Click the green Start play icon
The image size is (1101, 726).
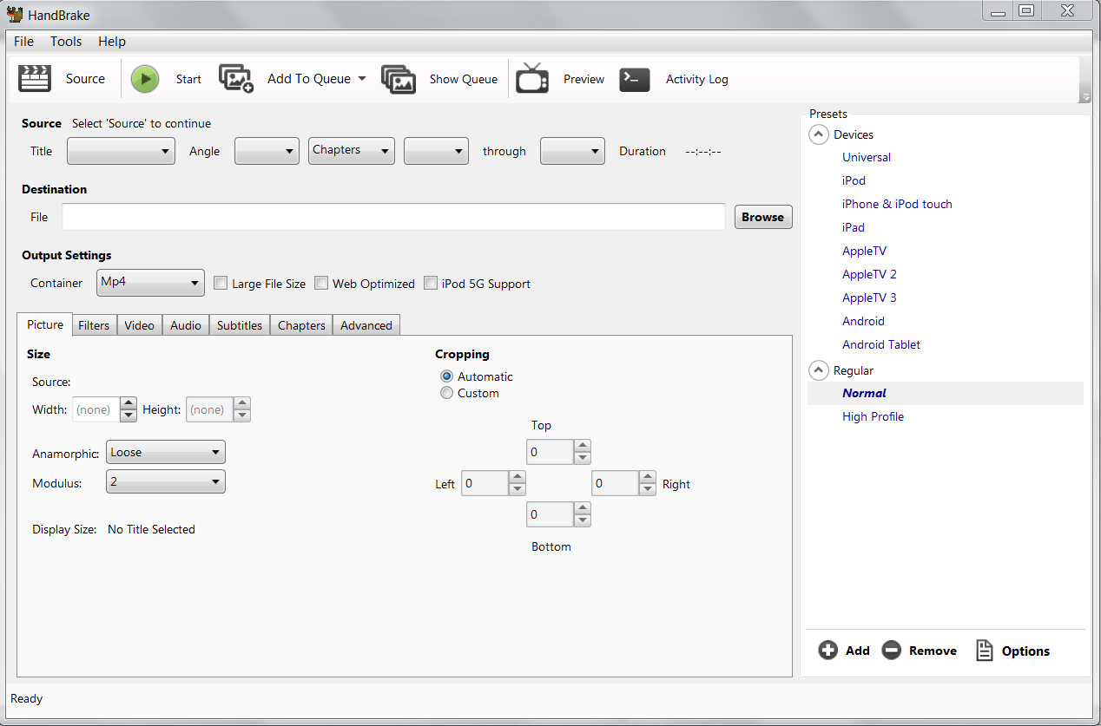pos(145,79)
